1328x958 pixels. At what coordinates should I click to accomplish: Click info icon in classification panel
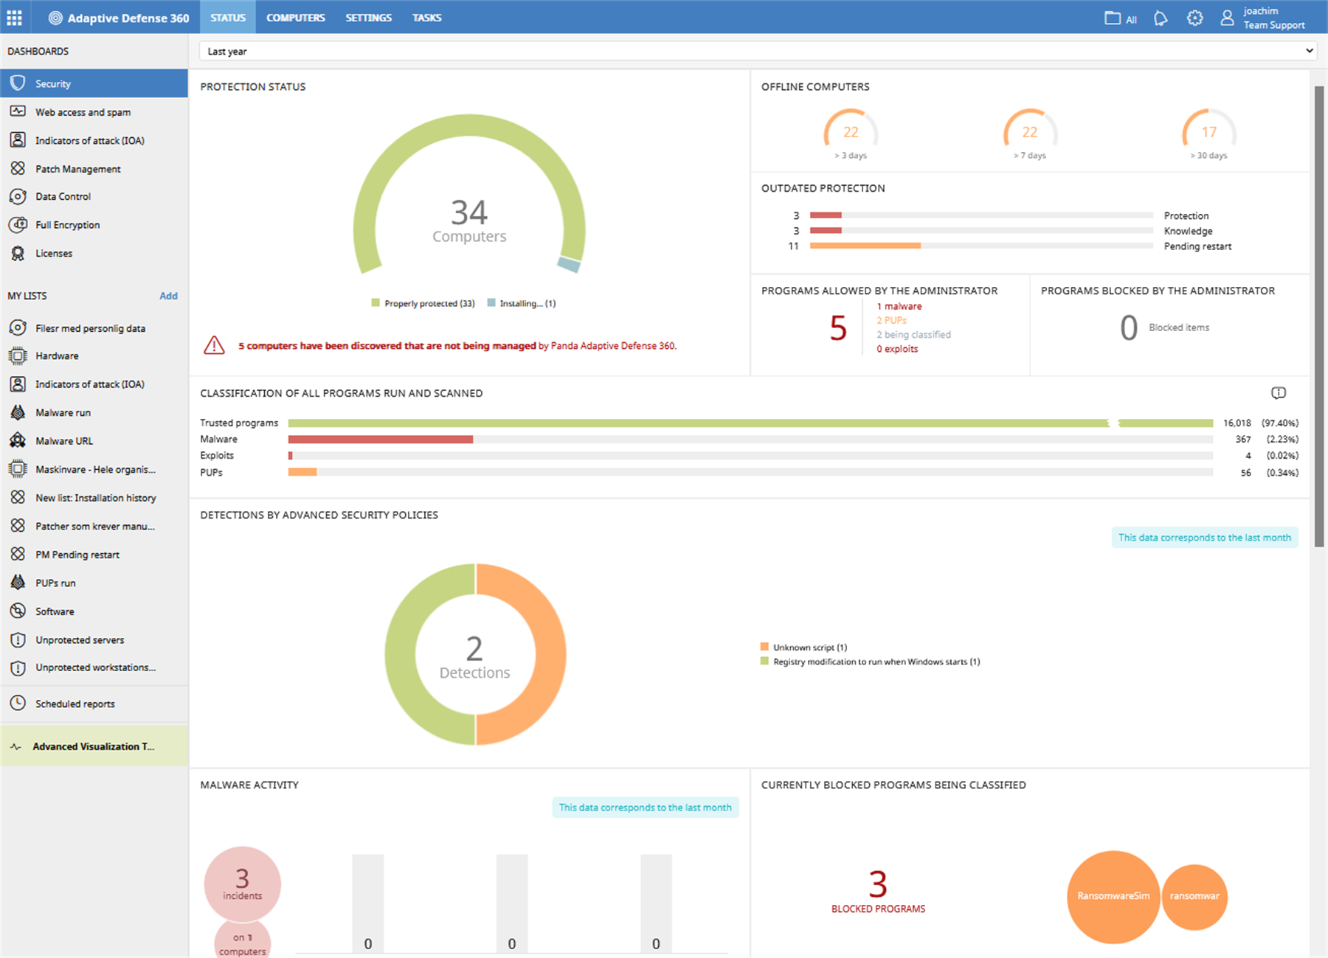(x=1279, y=393)
